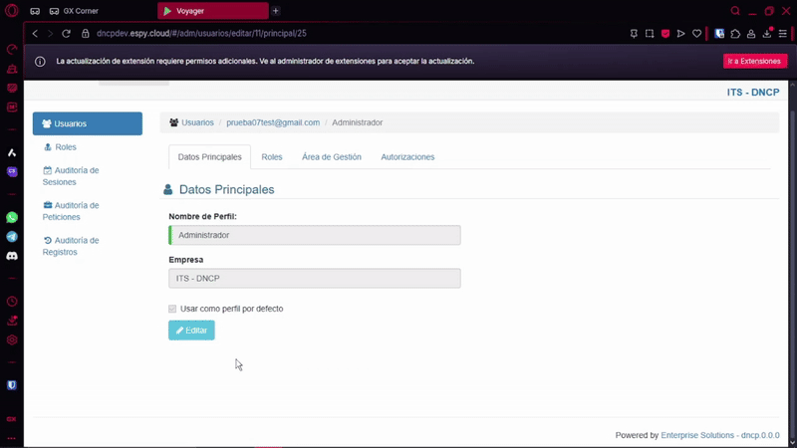The height and width of the screenshot is (448, 797).
Task: Click prueba07test@gmail.com breadcrumb link
Action: click(273, 122)
